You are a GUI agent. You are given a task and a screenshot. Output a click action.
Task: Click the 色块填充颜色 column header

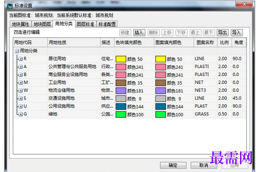(x=134, y=42)
